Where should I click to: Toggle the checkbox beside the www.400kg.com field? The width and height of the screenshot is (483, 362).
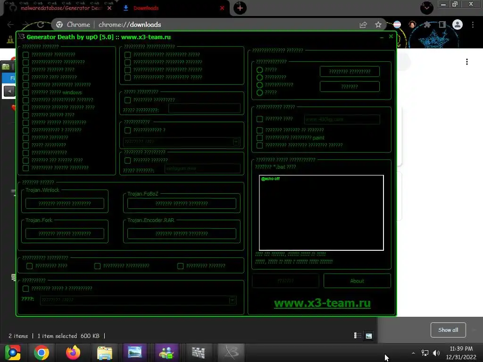[260, 119]
